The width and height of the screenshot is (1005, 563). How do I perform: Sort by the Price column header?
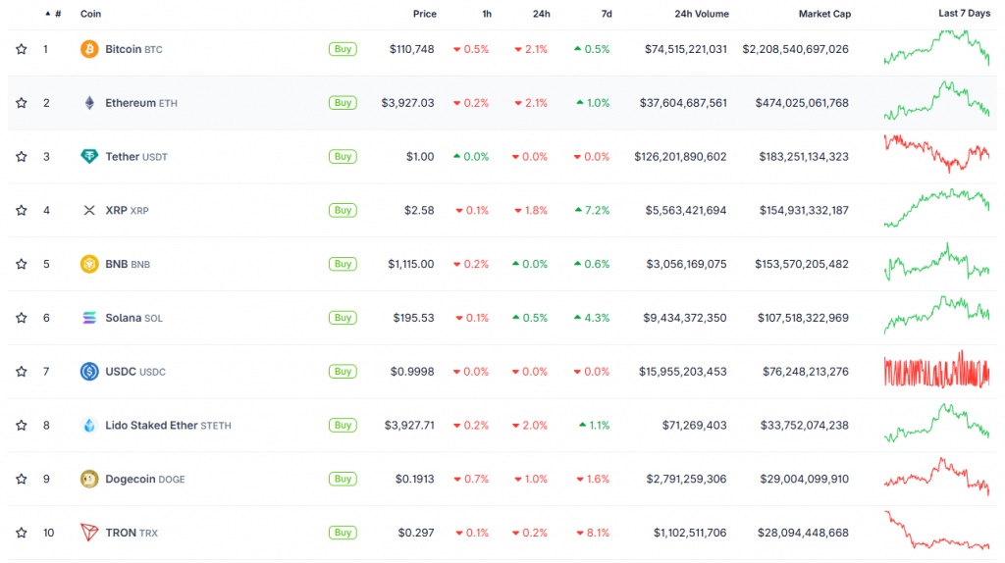click(424, 14)
